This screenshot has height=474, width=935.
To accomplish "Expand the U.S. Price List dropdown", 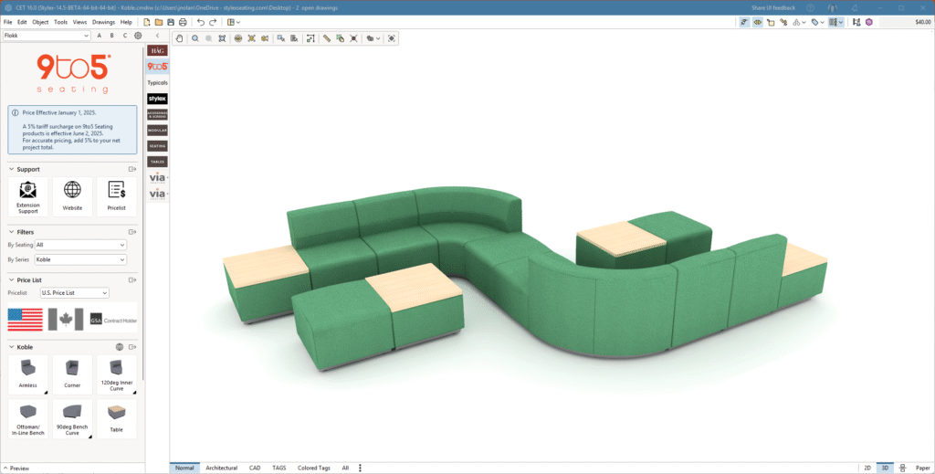I will pos(74,293).
